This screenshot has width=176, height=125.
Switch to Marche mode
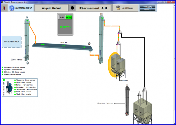click(69, 17)
